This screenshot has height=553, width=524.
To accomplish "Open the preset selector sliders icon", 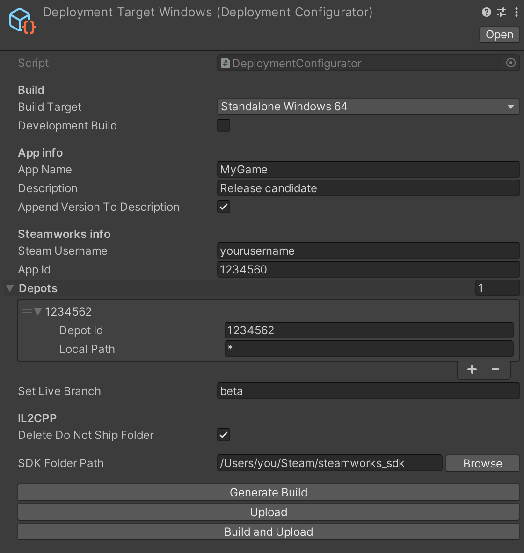I will pos(502,12).
